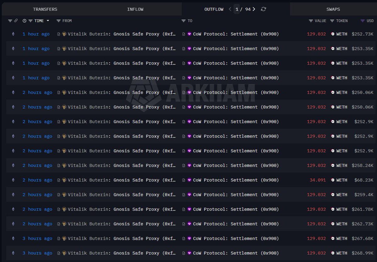Switch to the INFLOW tab
The height and width of the screenshot is (262, 377).
[135, 9]
